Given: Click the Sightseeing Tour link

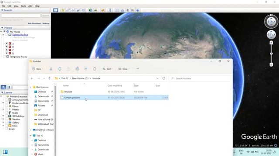Looking at the screenshot, I should pos(20,35).
